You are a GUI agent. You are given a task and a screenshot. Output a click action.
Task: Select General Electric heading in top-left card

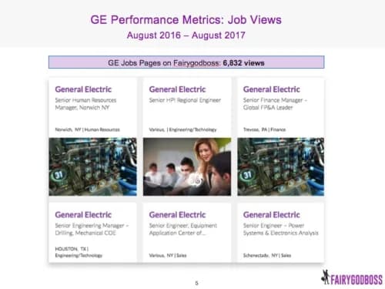(83, 89)
